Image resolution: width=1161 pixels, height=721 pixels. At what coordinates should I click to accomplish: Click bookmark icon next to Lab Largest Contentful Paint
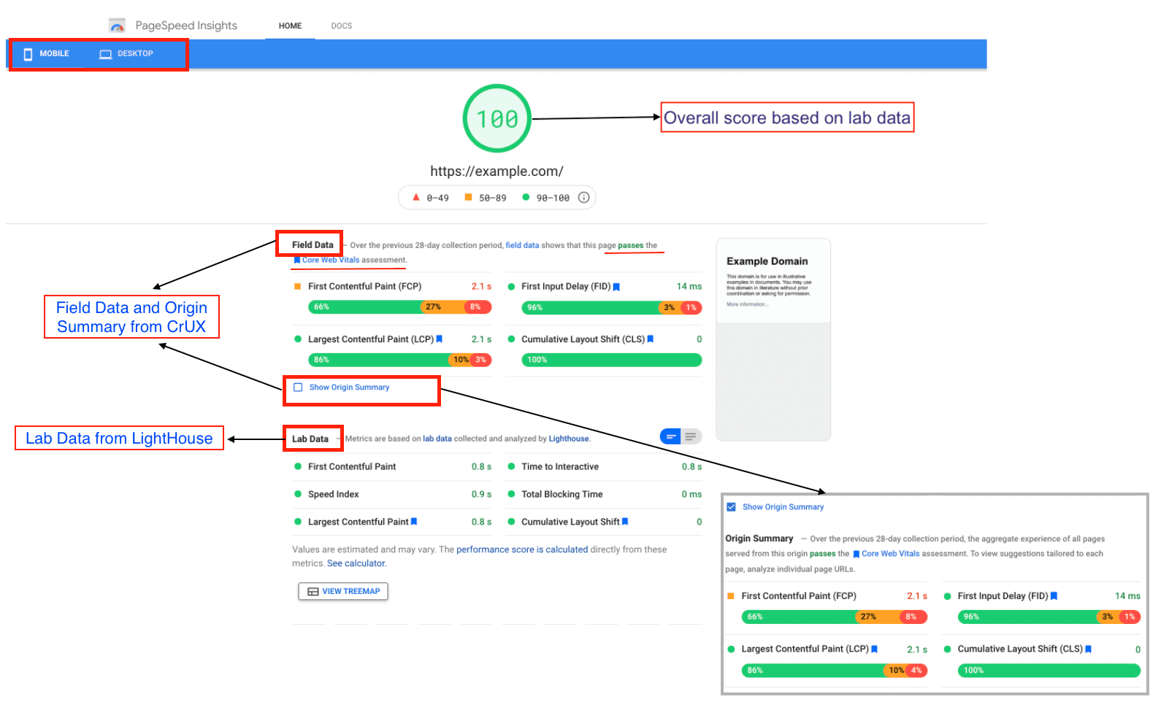coord(414,522)
